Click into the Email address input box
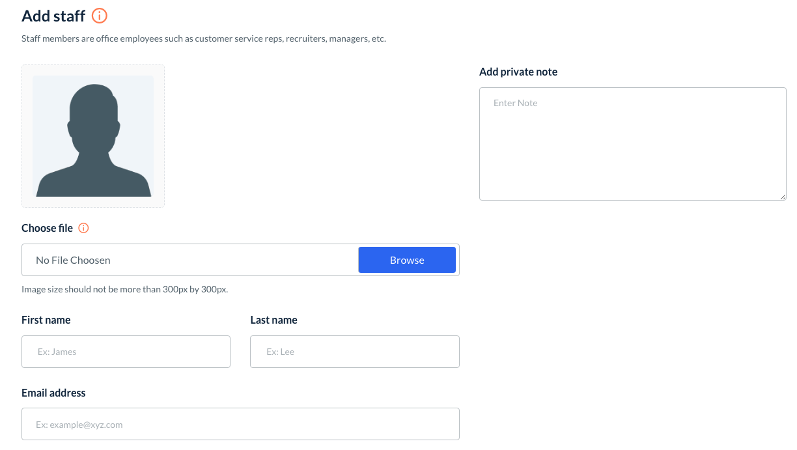The height and width of the screenshot is (450, 797). tap(240, 425)
